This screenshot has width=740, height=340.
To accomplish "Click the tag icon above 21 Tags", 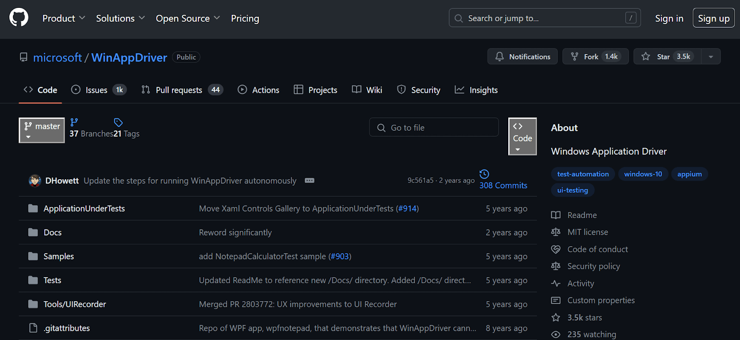I will 118,122.
